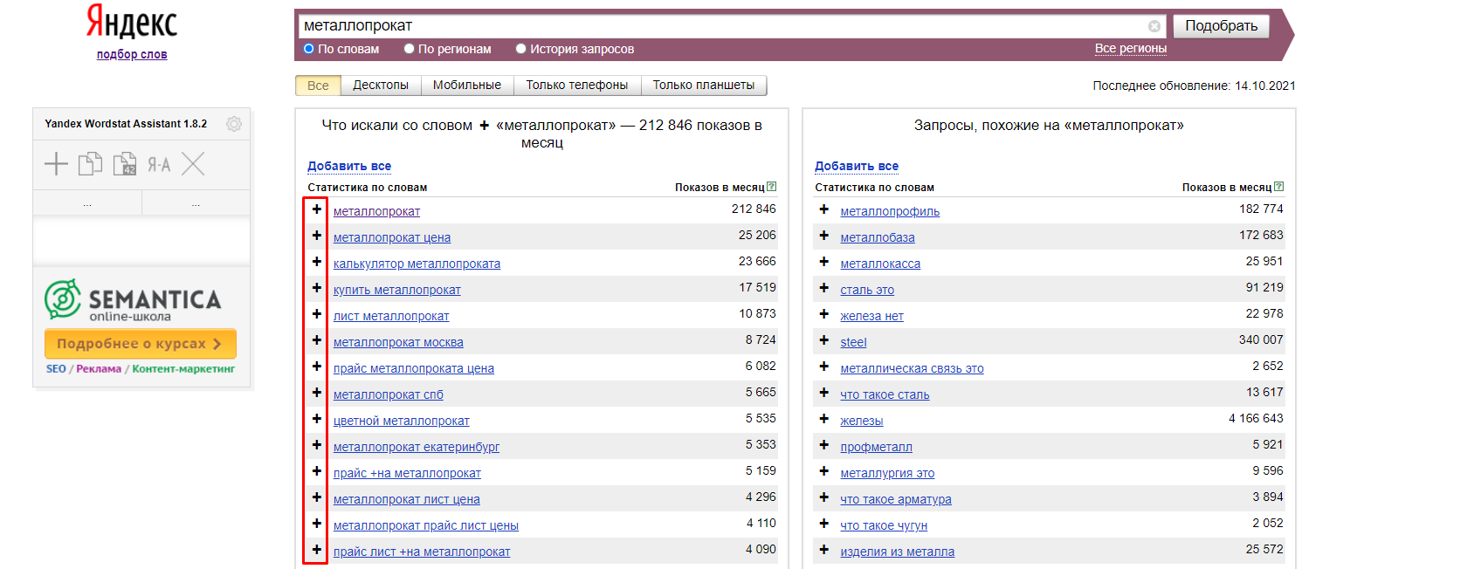
Task: Open the 'калькулятор металлопроката' link
Action: coord(417,264)
